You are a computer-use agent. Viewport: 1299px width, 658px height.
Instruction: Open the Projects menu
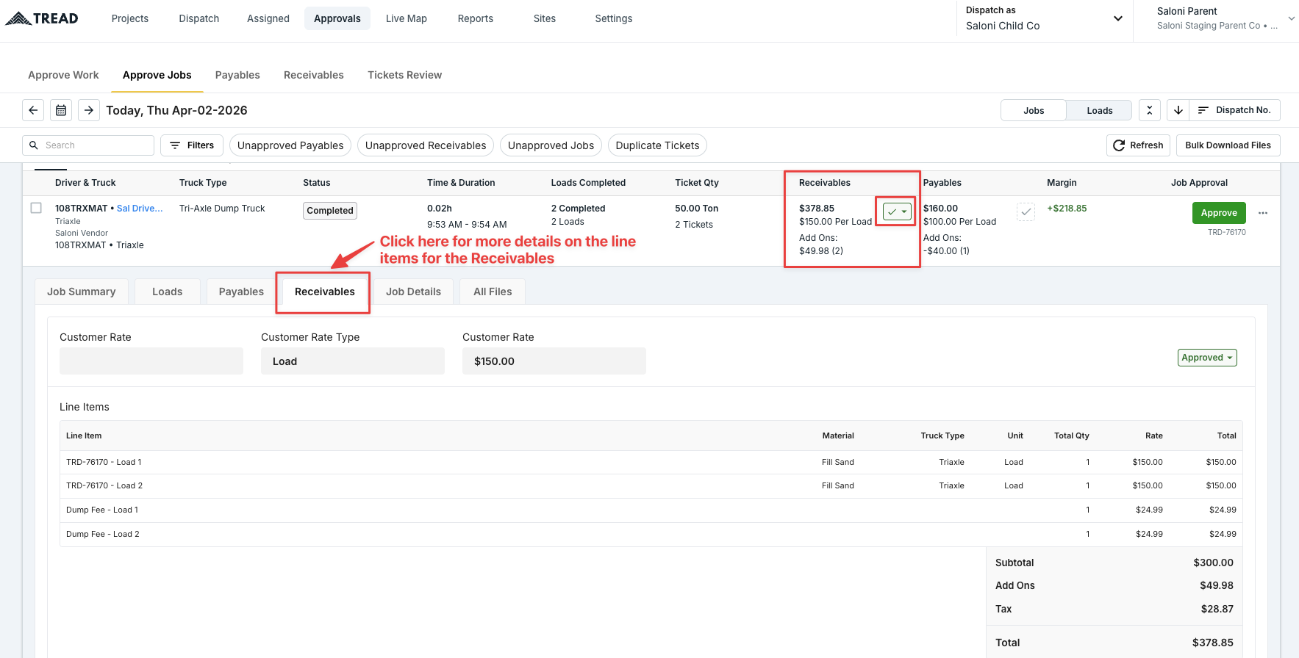[x=130, y=18]
